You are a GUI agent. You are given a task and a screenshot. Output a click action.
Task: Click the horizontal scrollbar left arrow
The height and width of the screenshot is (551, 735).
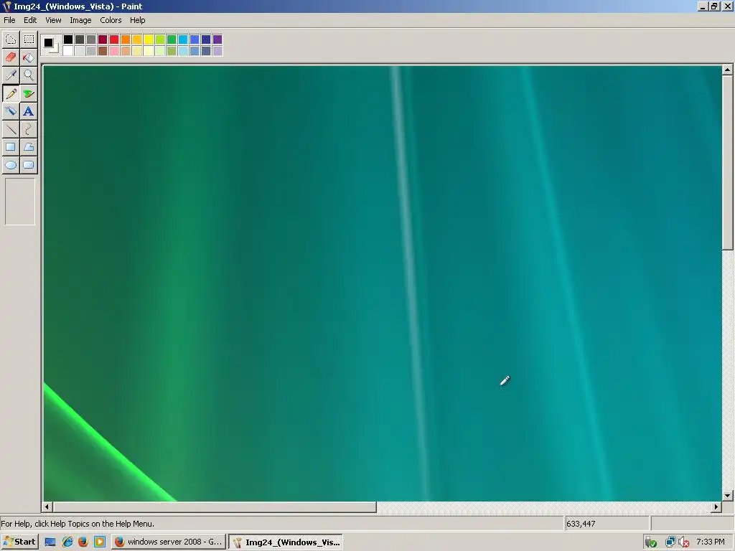pyautogui.click(x=47, y=507)
